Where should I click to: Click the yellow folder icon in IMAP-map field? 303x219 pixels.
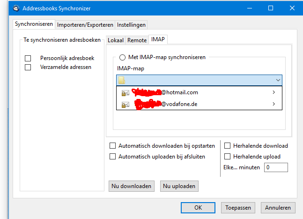(122, 80)
